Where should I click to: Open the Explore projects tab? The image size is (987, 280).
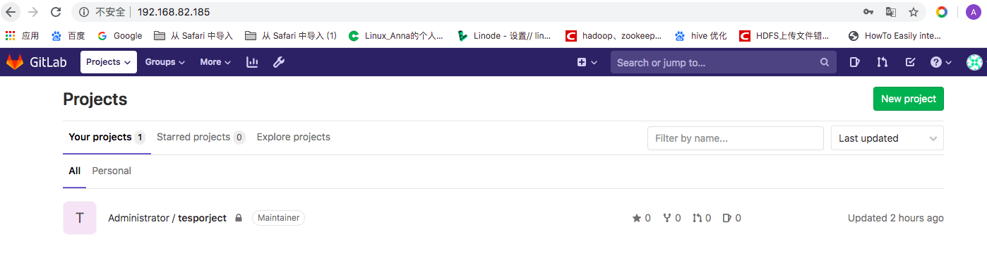(x=294, y=137)
